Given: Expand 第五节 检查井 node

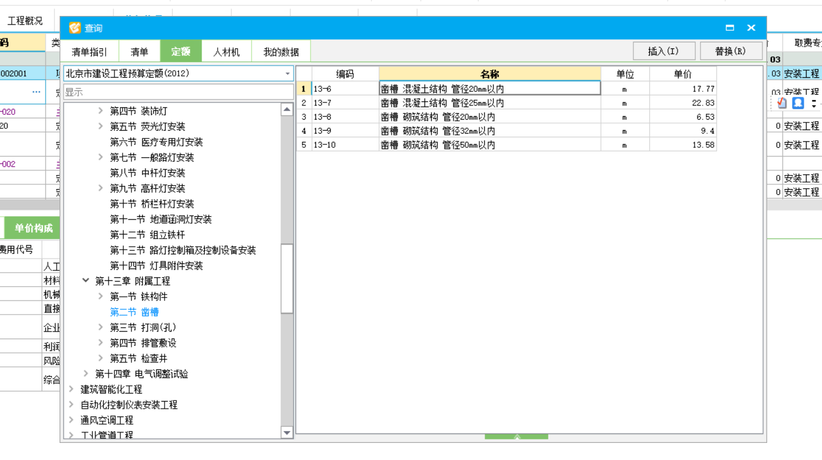Looking at the screenshot, I should (100, 358).
